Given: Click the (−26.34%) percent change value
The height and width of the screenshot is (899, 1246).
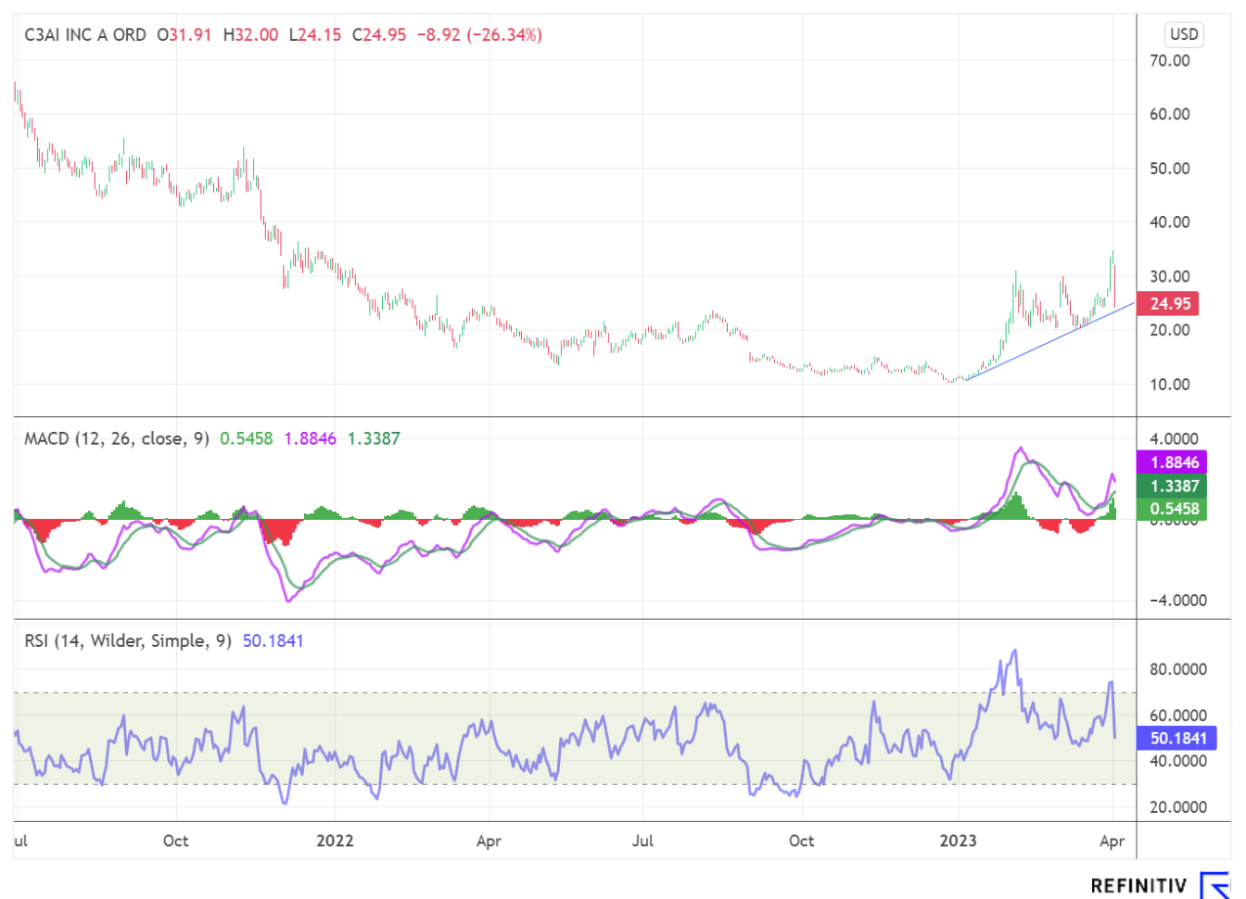Looking at the screenshot, I should pos(503,35).
